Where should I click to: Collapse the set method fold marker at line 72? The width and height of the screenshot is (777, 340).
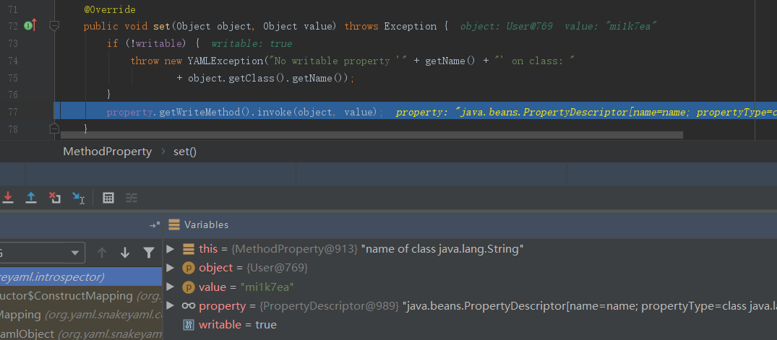53,26
